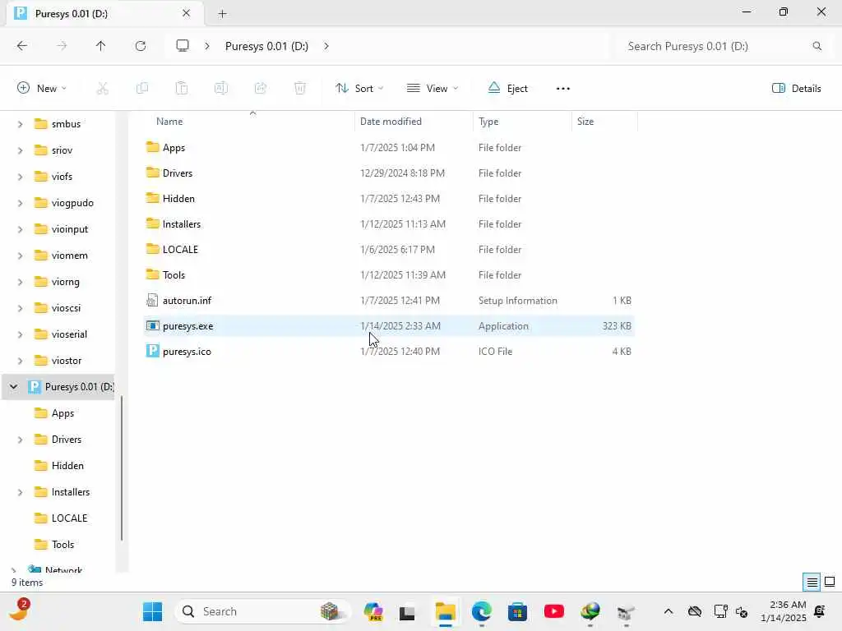The width and height of the screenshot is (842, 631).
Task: Sort by the Type column header
Action: coord(522,122)
